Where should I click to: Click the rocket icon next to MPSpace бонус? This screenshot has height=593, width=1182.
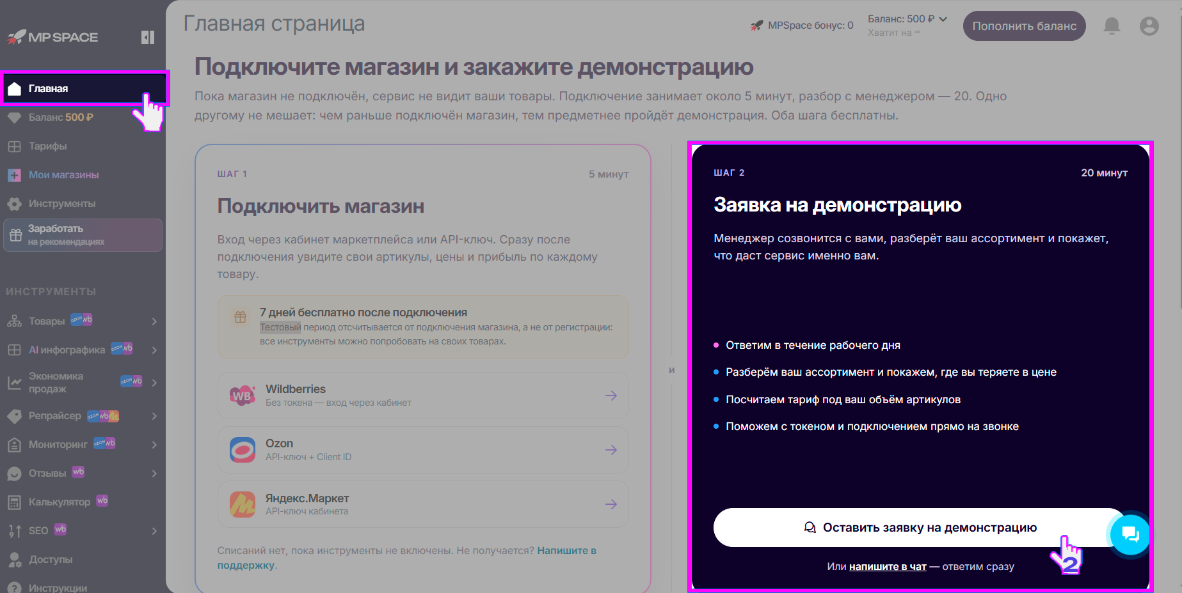[x=756, y=26]
